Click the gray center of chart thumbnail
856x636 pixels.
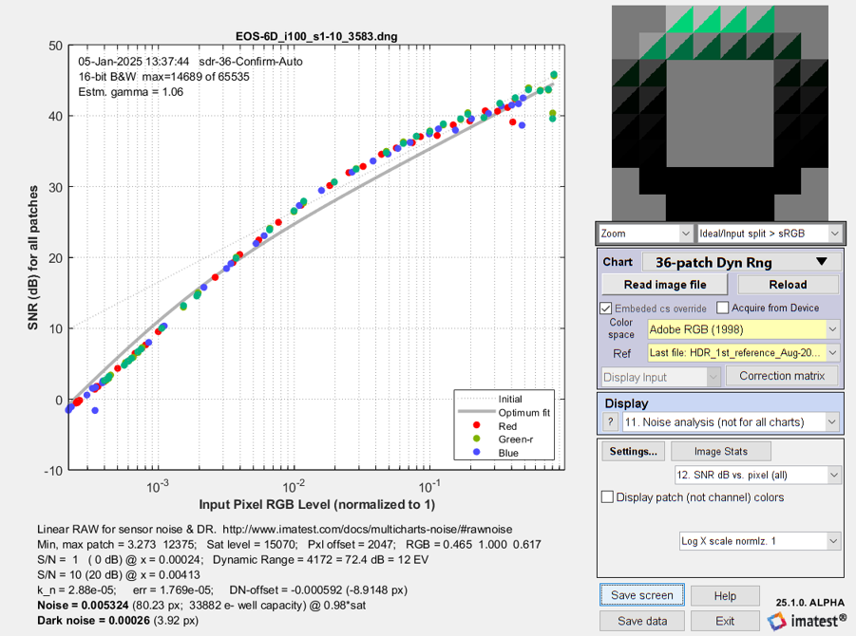coord(719,113)
